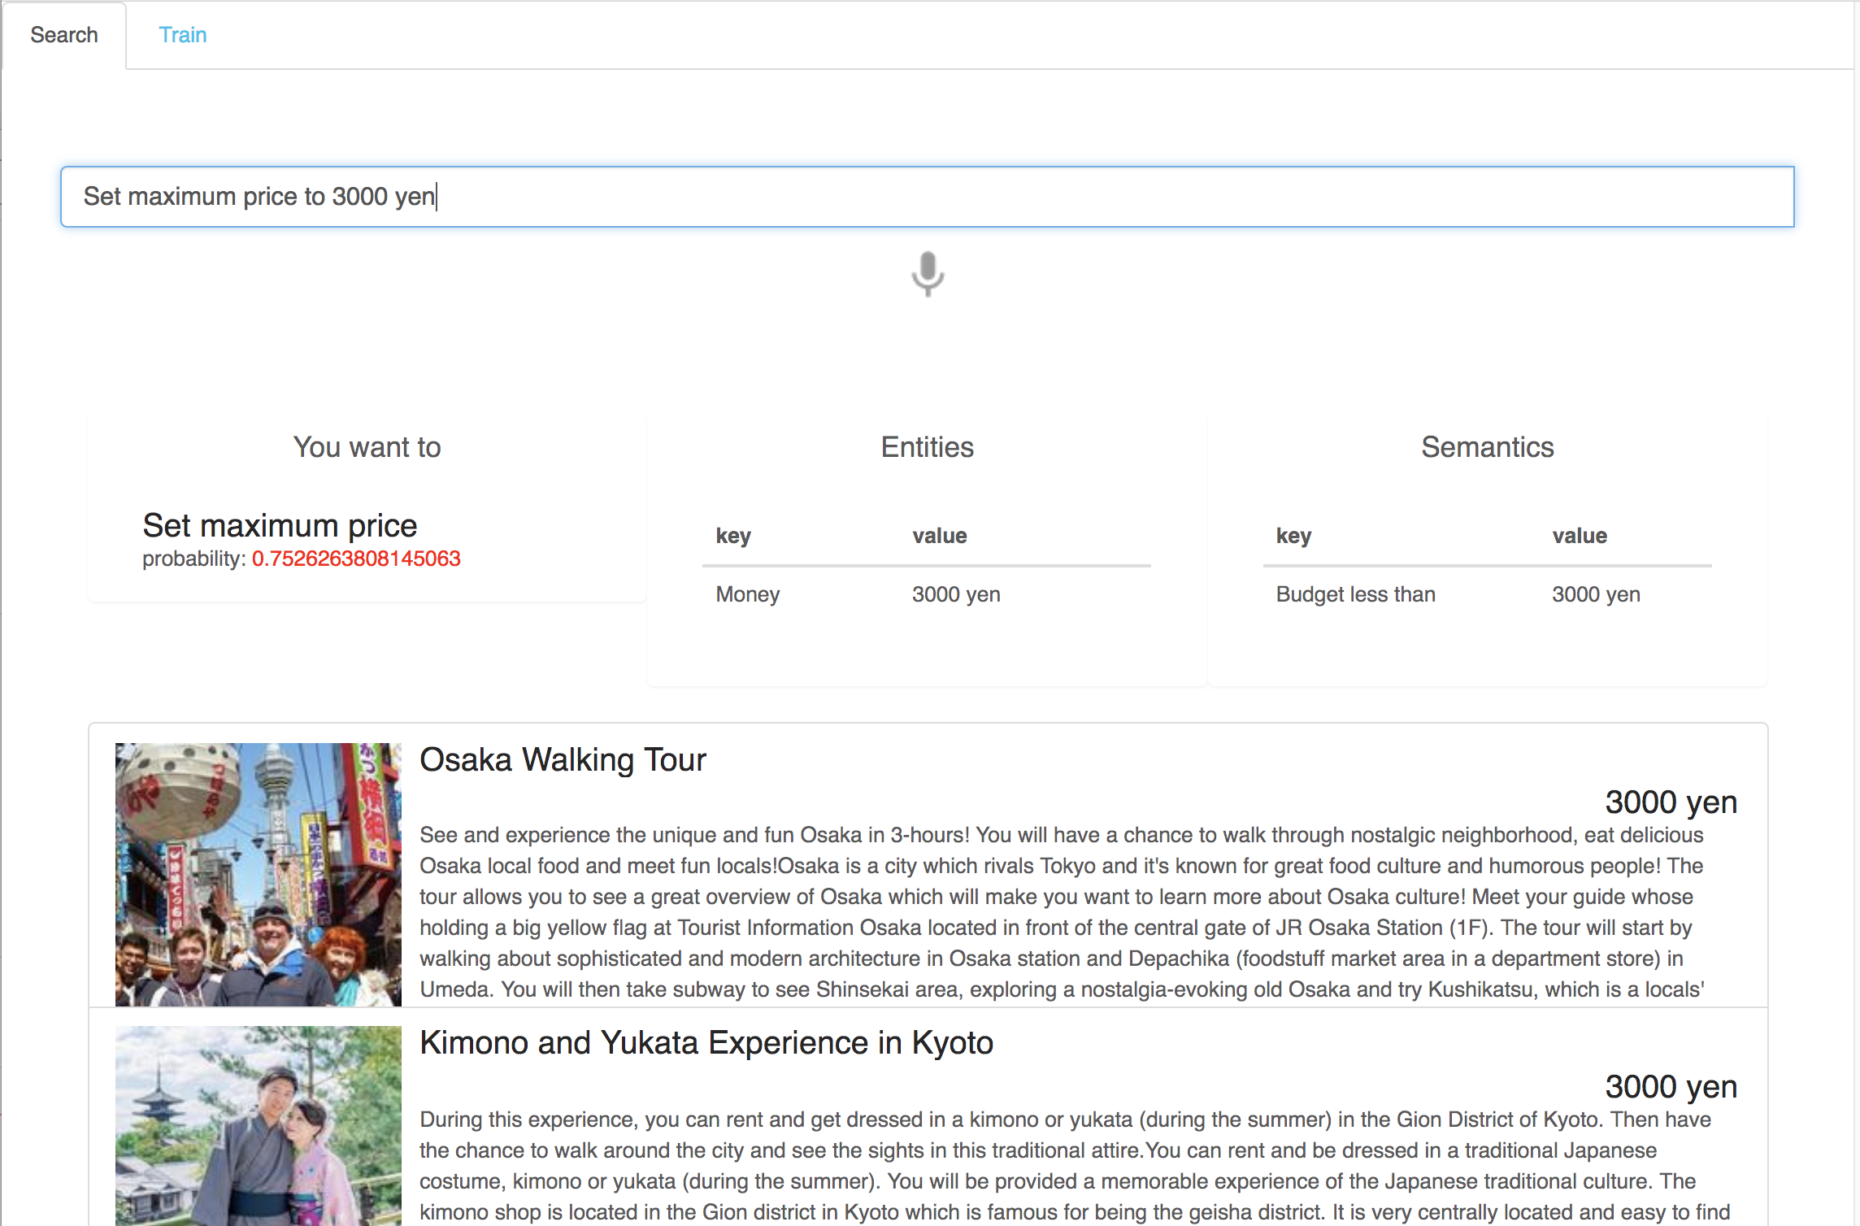
Task: Click the Kimono experience 3000 yen price
Action: coord(1671,1087)
